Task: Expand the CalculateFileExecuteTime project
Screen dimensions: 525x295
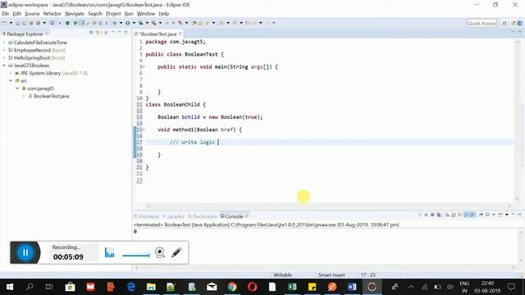Action: pyautogui.click(x=4, y=43)
